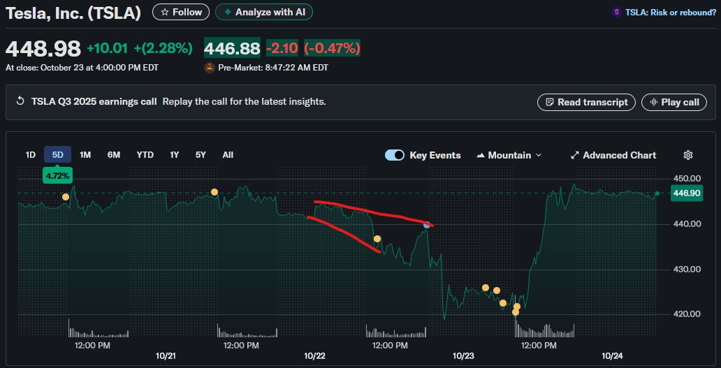The height and width of the screenshot is (368, 721).
Task: Toggle the Key Events switch
Action: point(395,155)
